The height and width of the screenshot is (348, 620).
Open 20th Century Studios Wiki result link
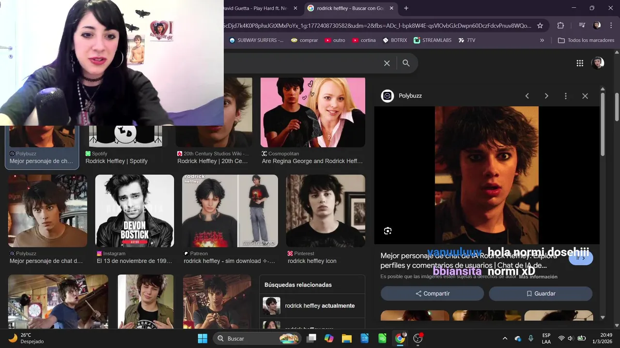(213, 161)
